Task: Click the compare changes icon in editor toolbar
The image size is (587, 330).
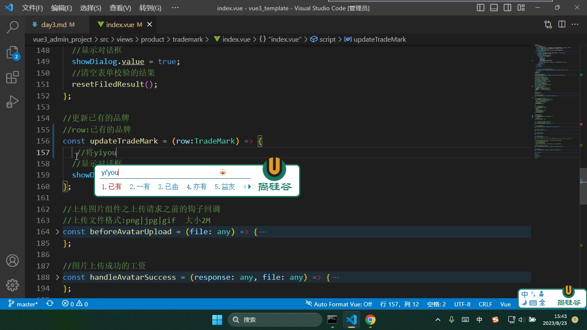Action: pos(548,24)
